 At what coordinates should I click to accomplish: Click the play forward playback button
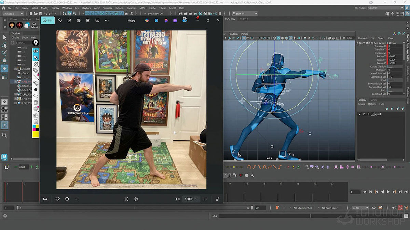[388, 192]
